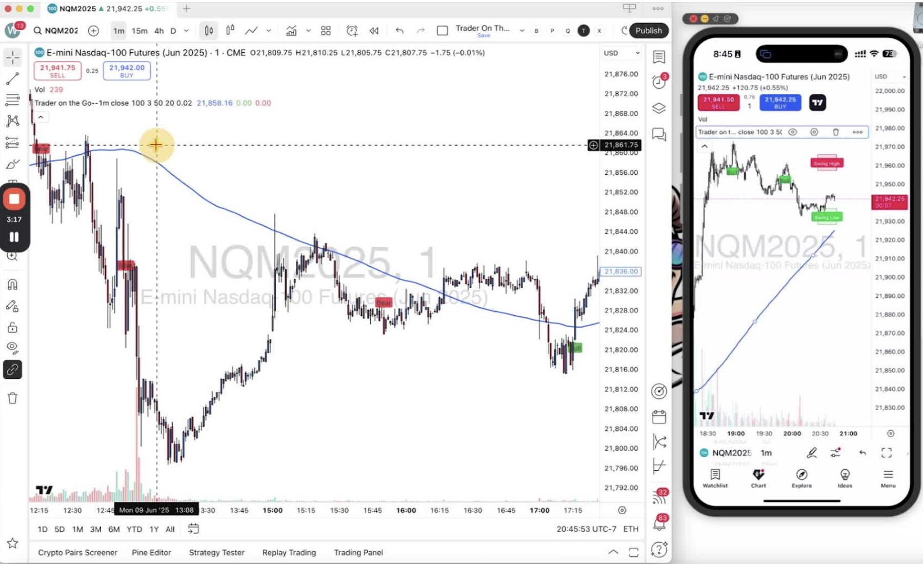Screen dimensions: 923x564
Task: Open brush drawing tool
Action: coord(13,165)
